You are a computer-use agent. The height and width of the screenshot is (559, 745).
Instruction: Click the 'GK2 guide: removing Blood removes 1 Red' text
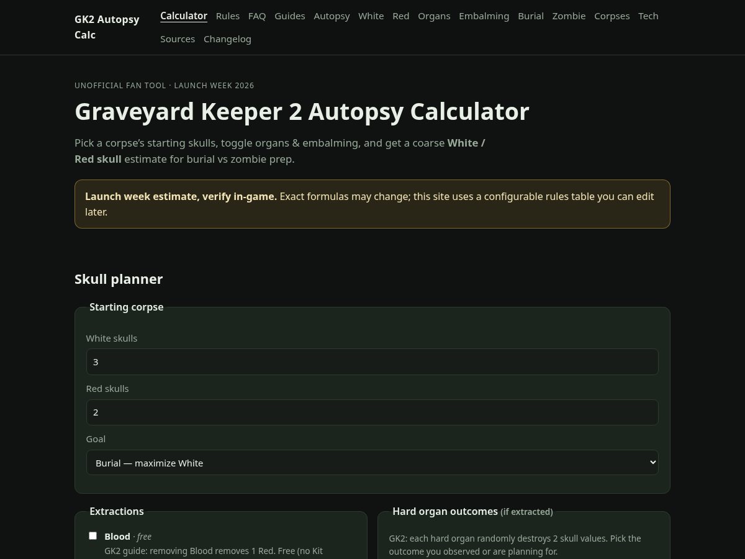tap(214, 551)
